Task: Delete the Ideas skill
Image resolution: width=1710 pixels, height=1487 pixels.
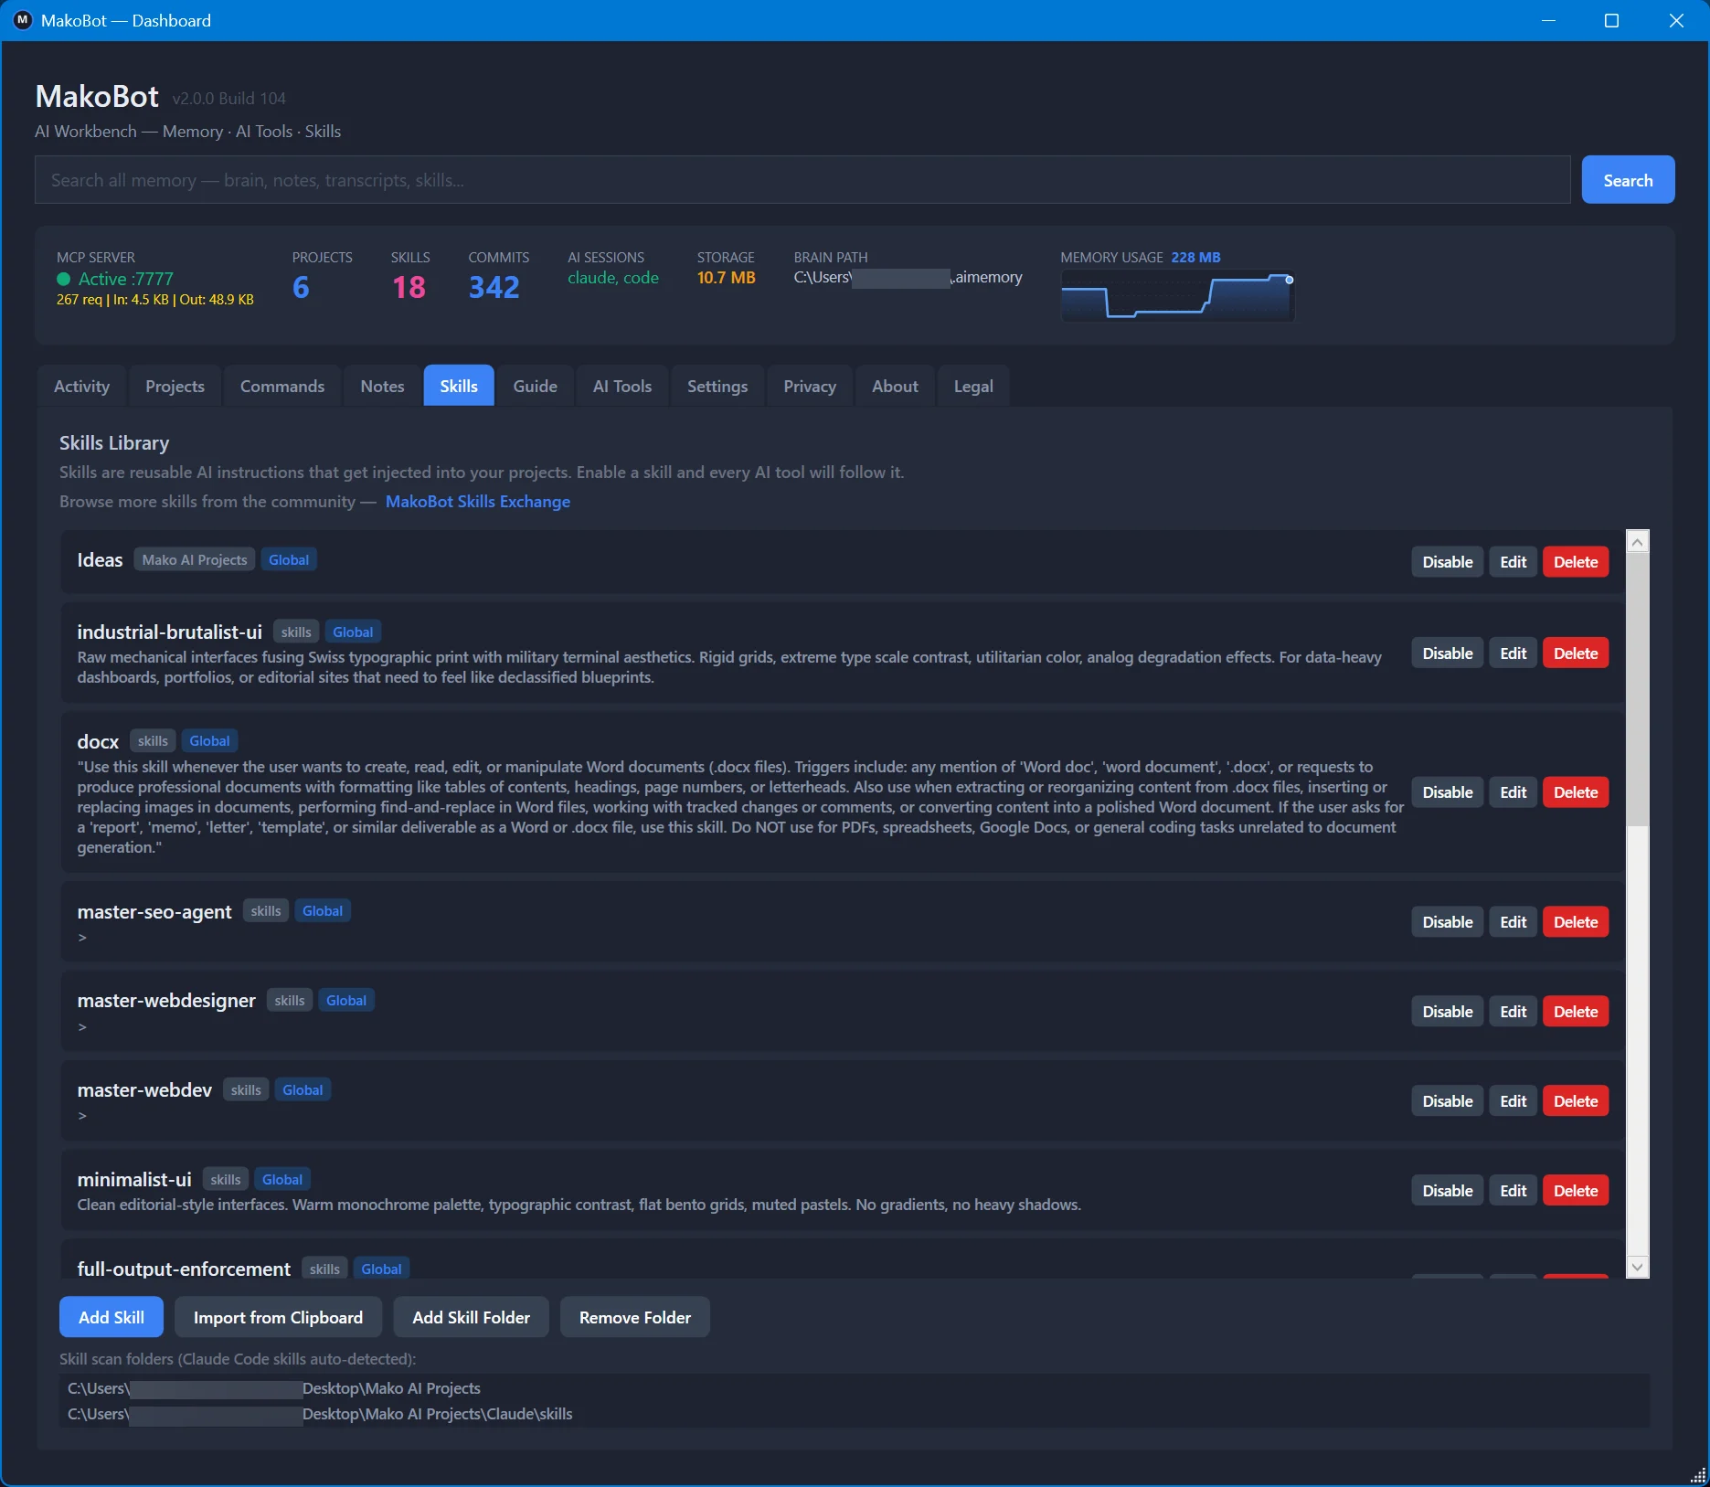Action: click(x=1576, y=562)
